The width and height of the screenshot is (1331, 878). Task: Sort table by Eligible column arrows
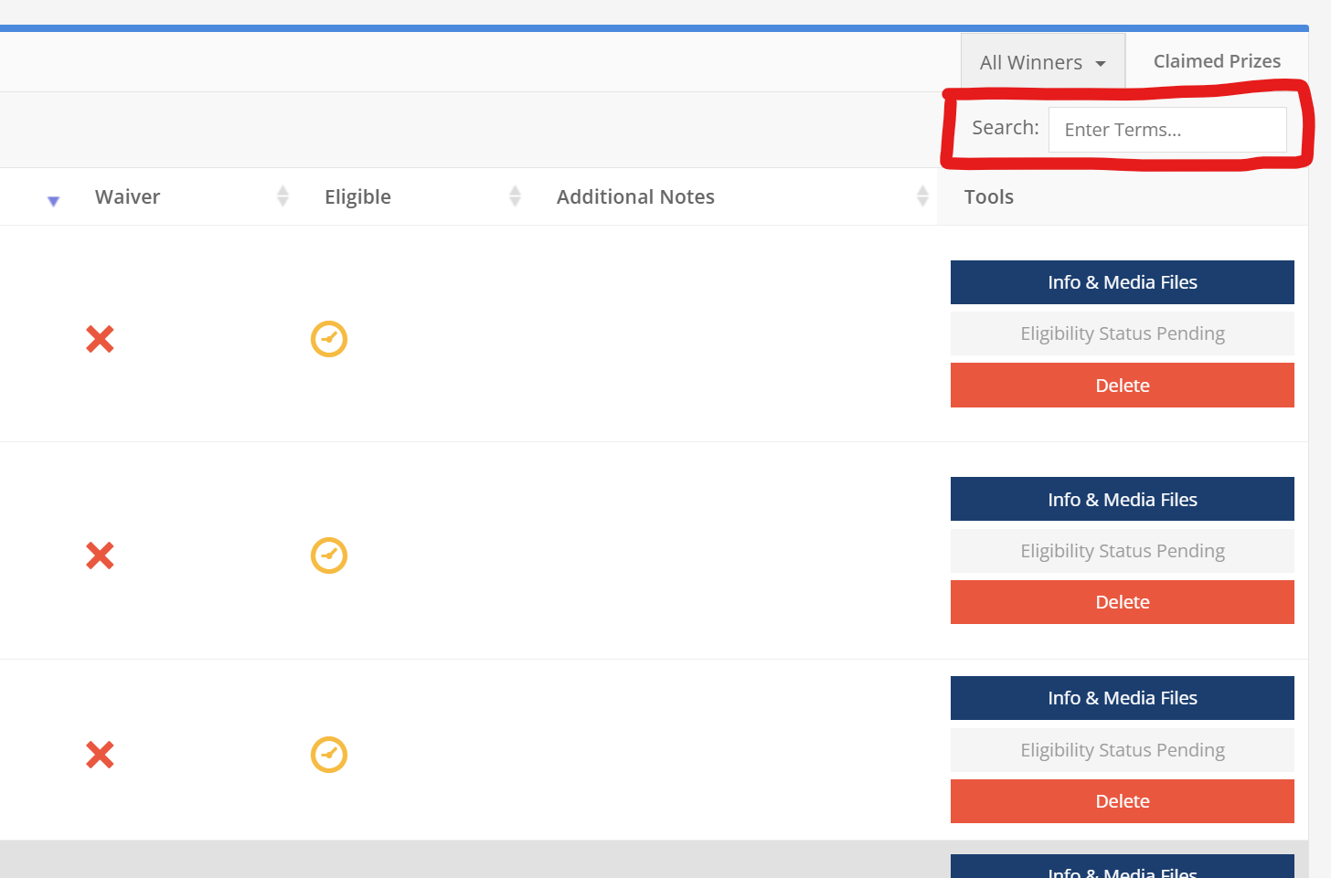pyautogui.click(x=515, y=196)
